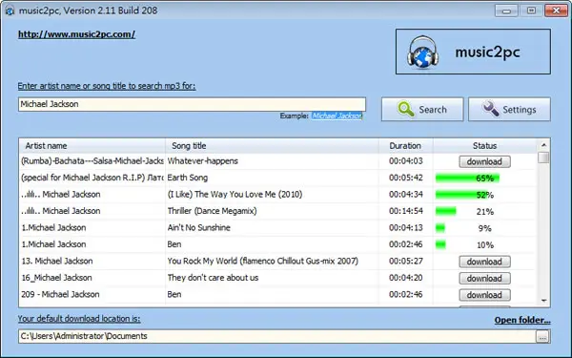The height and width of the screenshot is (358, 572).
Task: Click the magnifier icon on Search button
Action: (x=406, y=109)
